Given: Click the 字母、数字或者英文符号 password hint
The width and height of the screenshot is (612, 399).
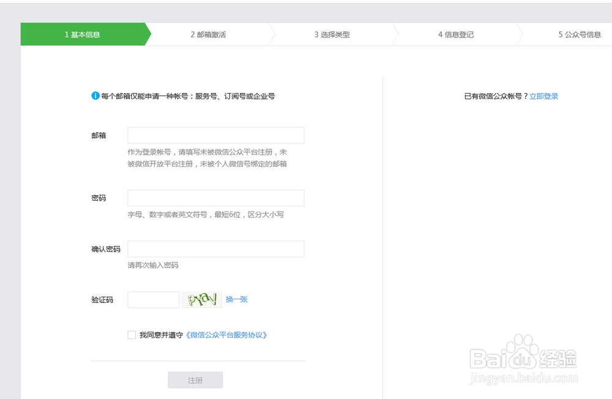Looking at the screenshot, I should (x=206, y=214).
